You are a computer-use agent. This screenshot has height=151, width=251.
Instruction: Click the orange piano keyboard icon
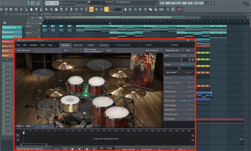coord(91,10)
